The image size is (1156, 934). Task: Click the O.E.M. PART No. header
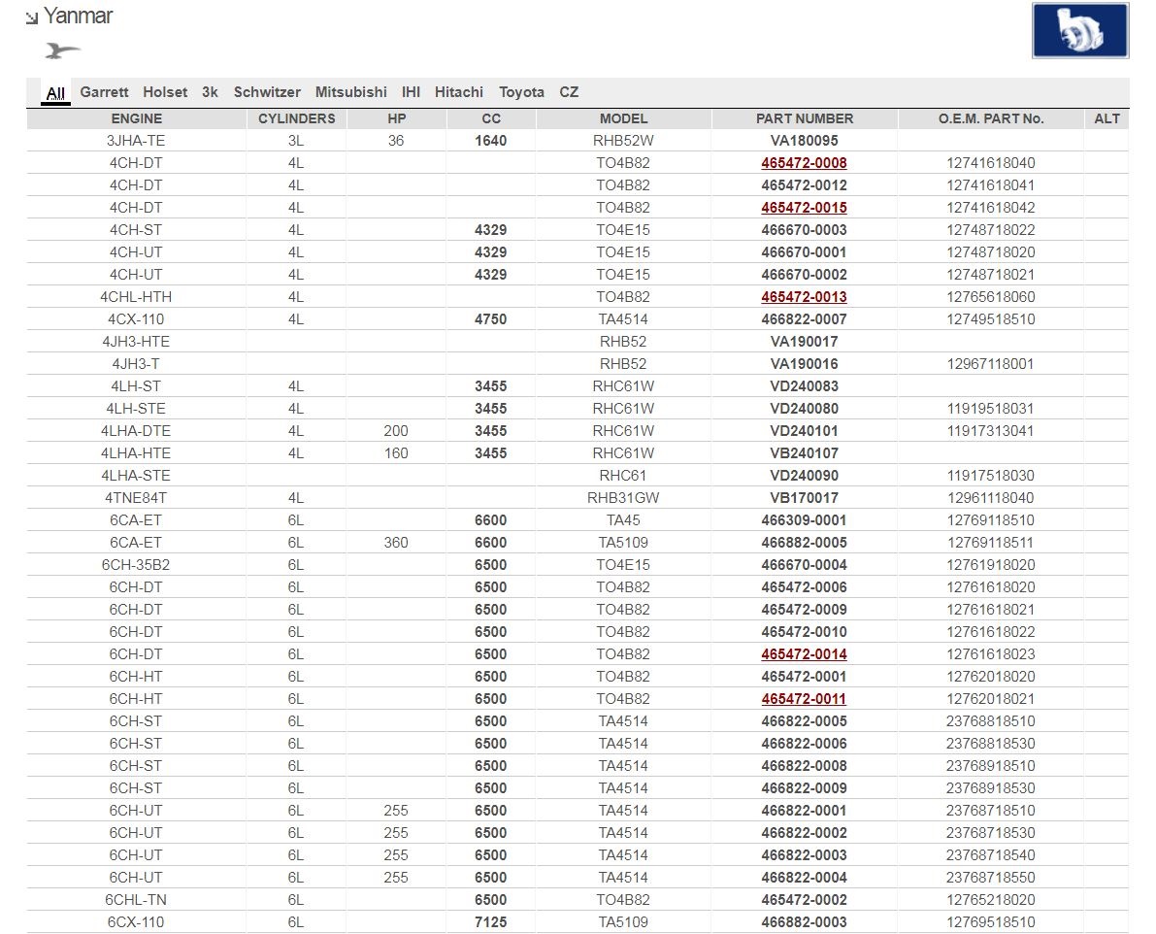pyautogui.click(x=991, y=118)
